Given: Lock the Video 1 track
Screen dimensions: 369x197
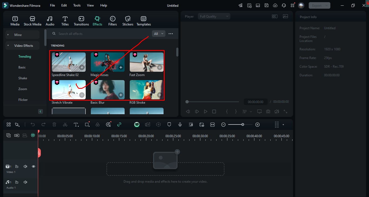Looking at the screenshot, I should [17, 166].
